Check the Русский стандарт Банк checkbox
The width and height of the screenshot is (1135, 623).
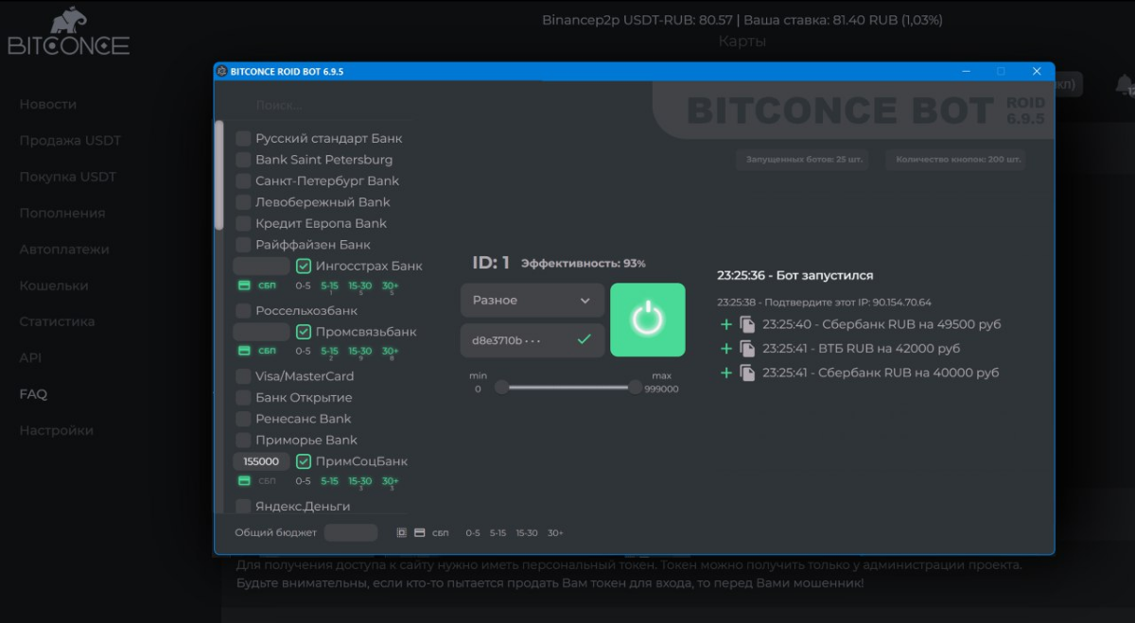click(243, 138)
